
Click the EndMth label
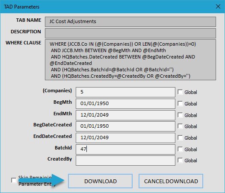[x=62, y=114]
